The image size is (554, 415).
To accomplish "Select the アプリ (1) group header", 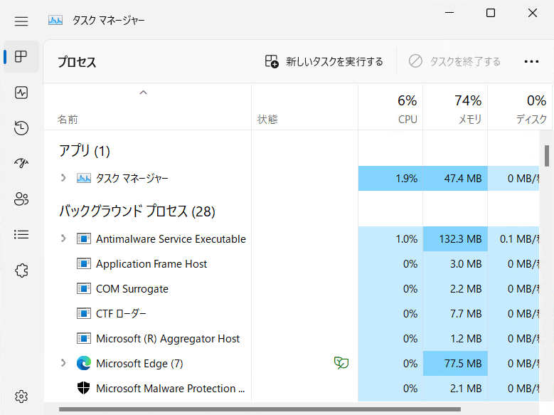I will click(85, 151).
